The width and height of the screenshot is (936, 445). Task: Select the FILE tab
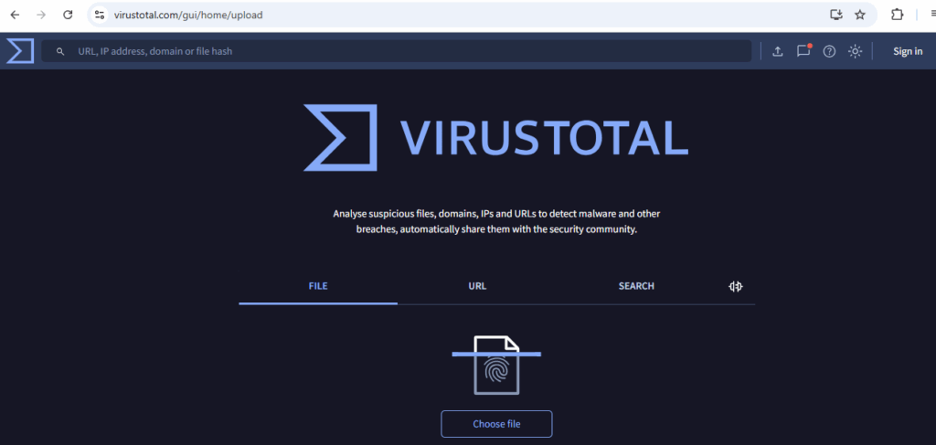pos(318,286)
